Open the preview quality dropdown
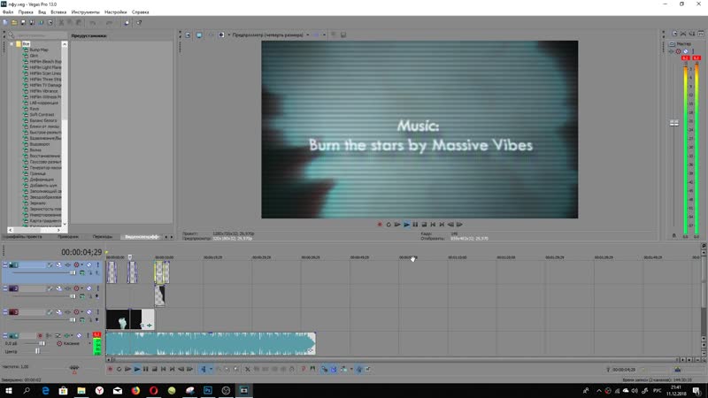Viewport: 708px width, 398px height. 307,34
